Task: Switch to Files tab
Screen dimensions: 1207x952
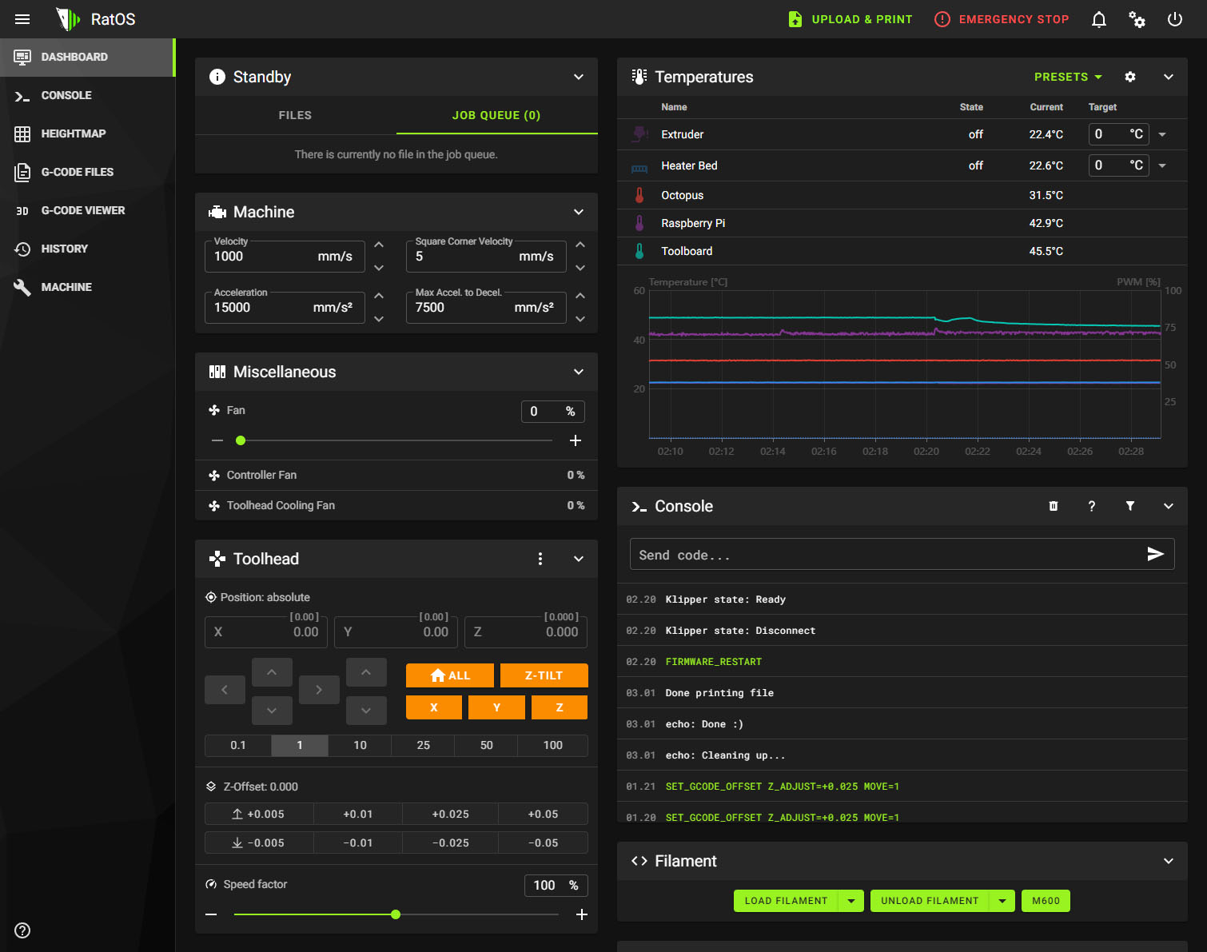Action: coord(296,115)
